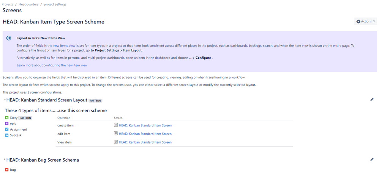Collapse HEAD: Kanban Standard Screen Layout section

pos(5,100)
